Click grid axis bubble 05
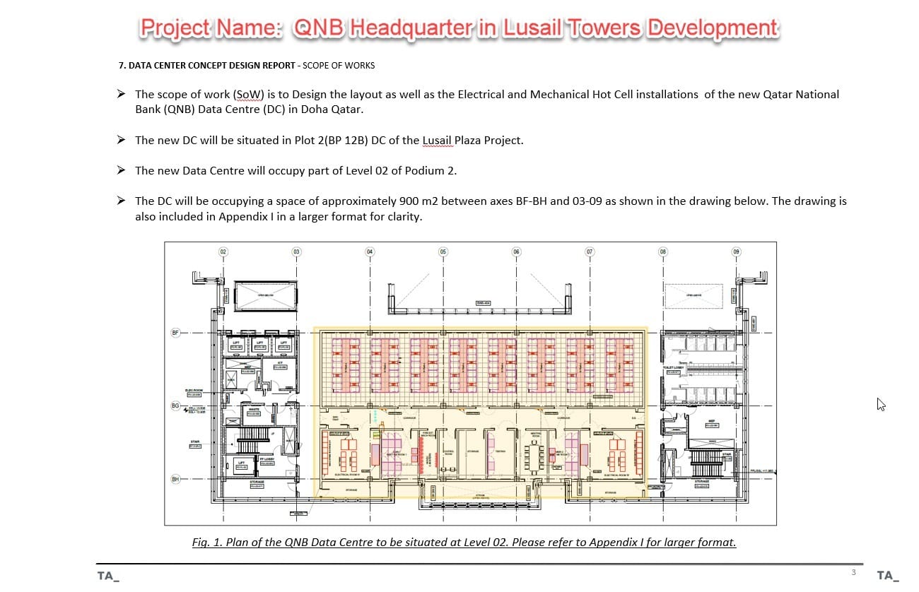The height and width of the screenshot is (592, 919). (x=443, y=251)
